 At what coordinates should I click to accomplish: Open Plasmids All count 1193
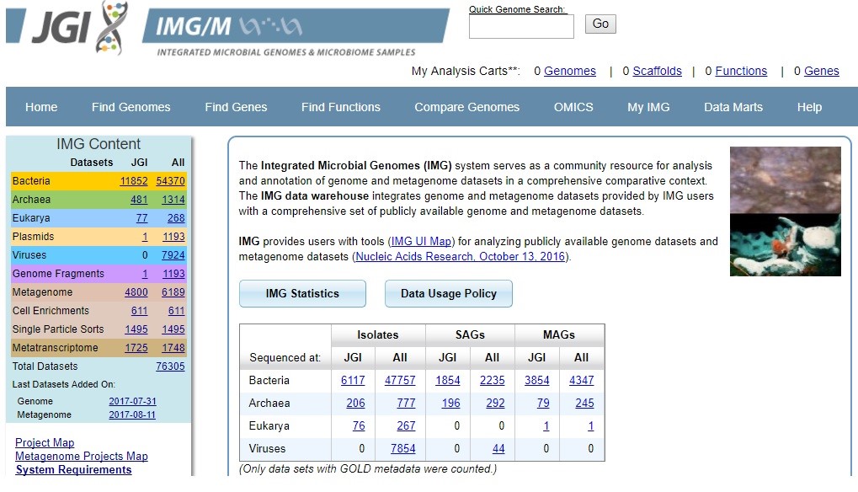point(173,237)
